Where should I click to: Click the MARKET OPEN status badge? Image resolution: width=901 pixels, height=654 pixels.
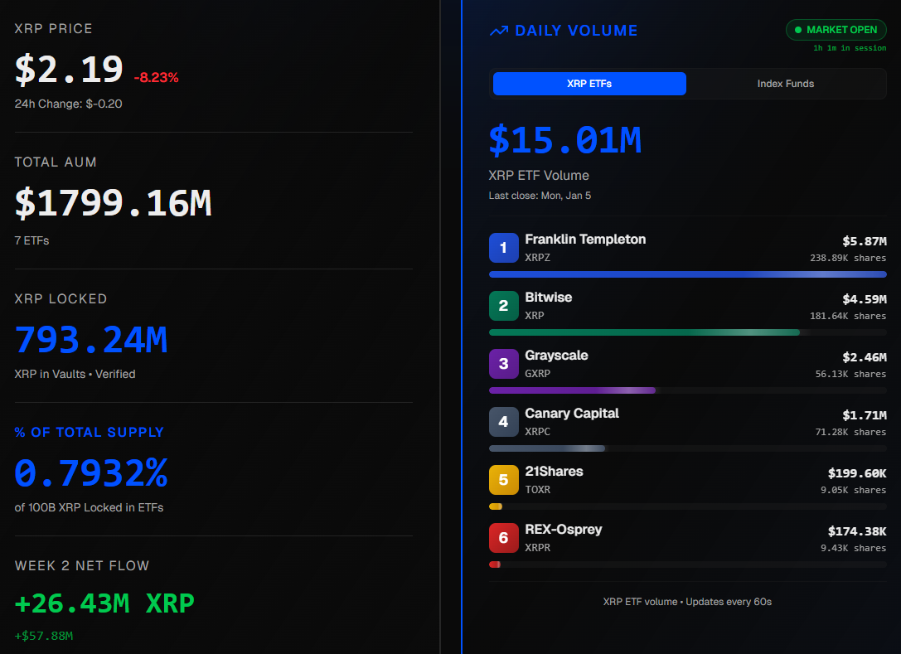click(x=836, y=30)
